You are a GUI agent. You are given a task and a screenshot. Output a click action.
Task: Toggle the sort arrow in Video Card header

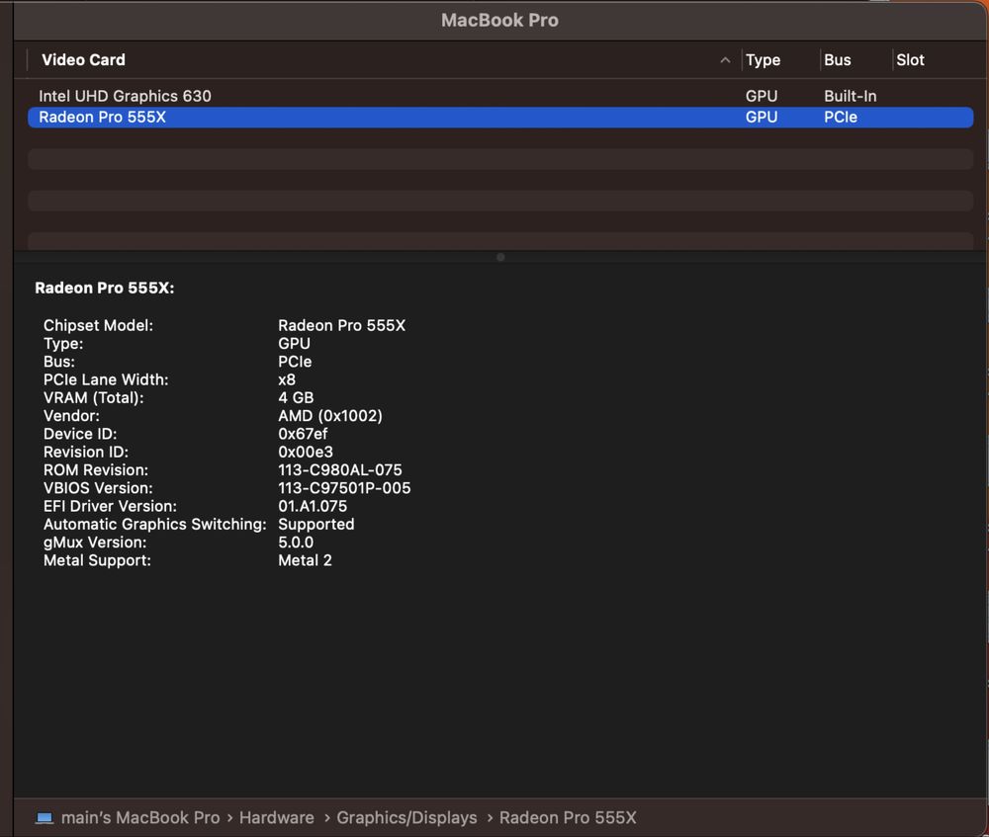click(725, 60)
